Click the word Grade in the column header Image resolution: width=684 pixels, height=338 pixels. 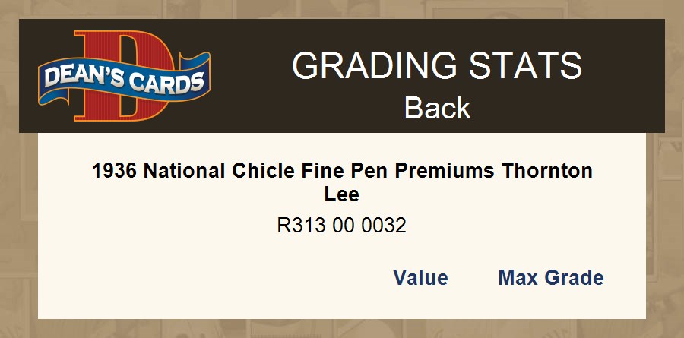[x=574, y=278]
